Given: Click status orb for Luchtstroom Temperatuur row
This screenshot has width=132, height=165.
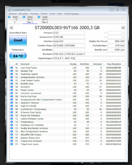Looking at the screenshot, I should click(12, 109).
